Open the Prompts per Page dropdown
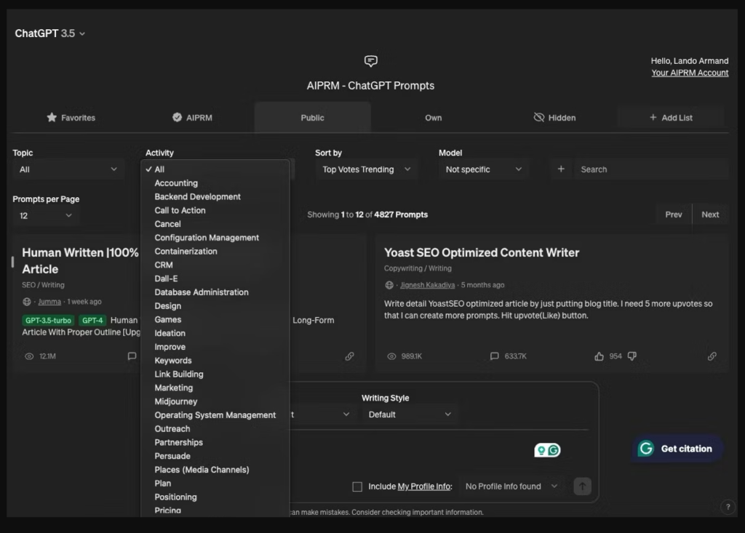 (x=45, y=216)
